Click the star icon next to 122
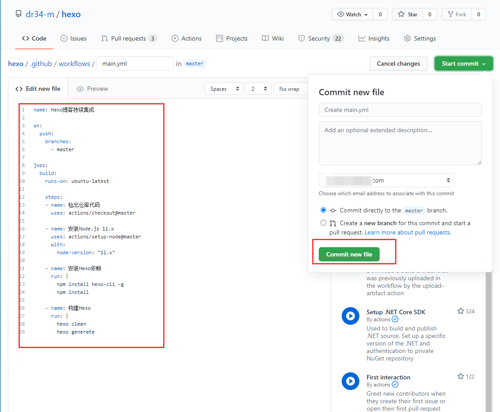Image resolution: width=500 pixels, height=412 pixels. click(460, 376)
